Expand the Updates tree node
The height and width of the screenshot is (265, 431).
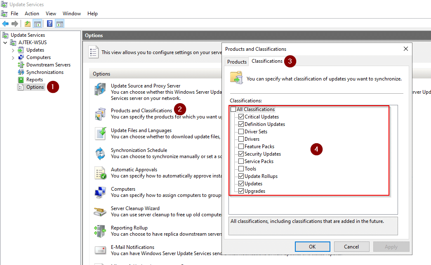click(13, 50)
